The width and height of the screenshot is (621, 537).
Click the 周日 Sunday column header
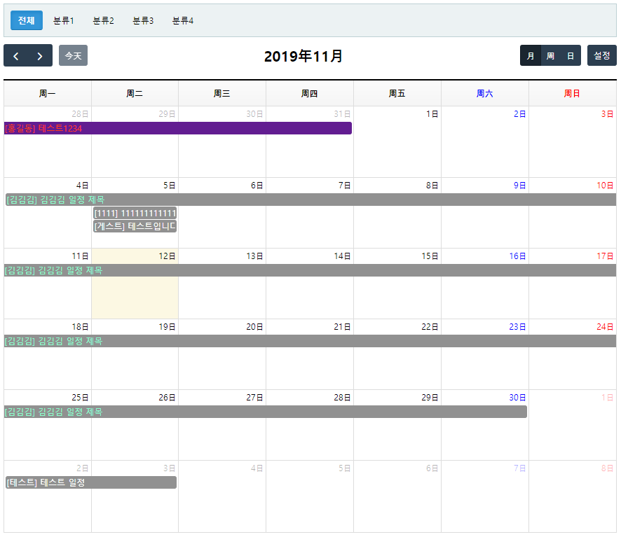(x=572, y=94)
